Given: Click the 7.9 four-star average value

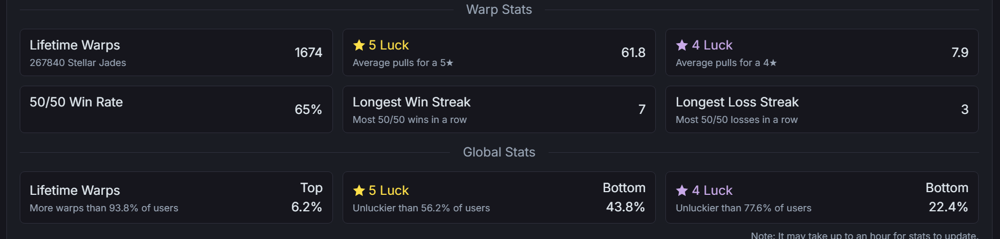Looking at the screenshot, I should 960,52.
